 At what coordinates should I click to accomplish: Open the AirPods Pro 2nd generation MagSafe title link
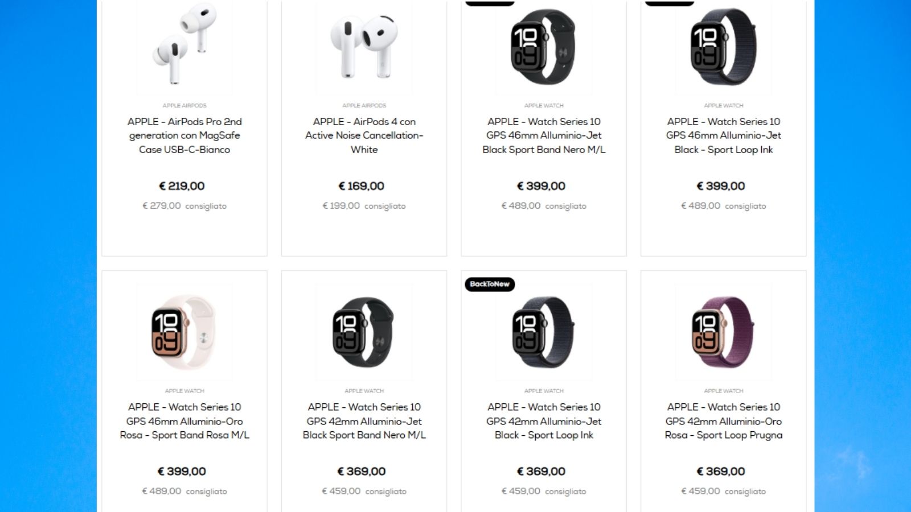(x=184, y=135)
